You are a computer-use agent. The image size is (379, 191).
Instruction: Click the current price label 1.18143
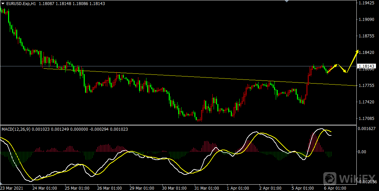point(367,66)
